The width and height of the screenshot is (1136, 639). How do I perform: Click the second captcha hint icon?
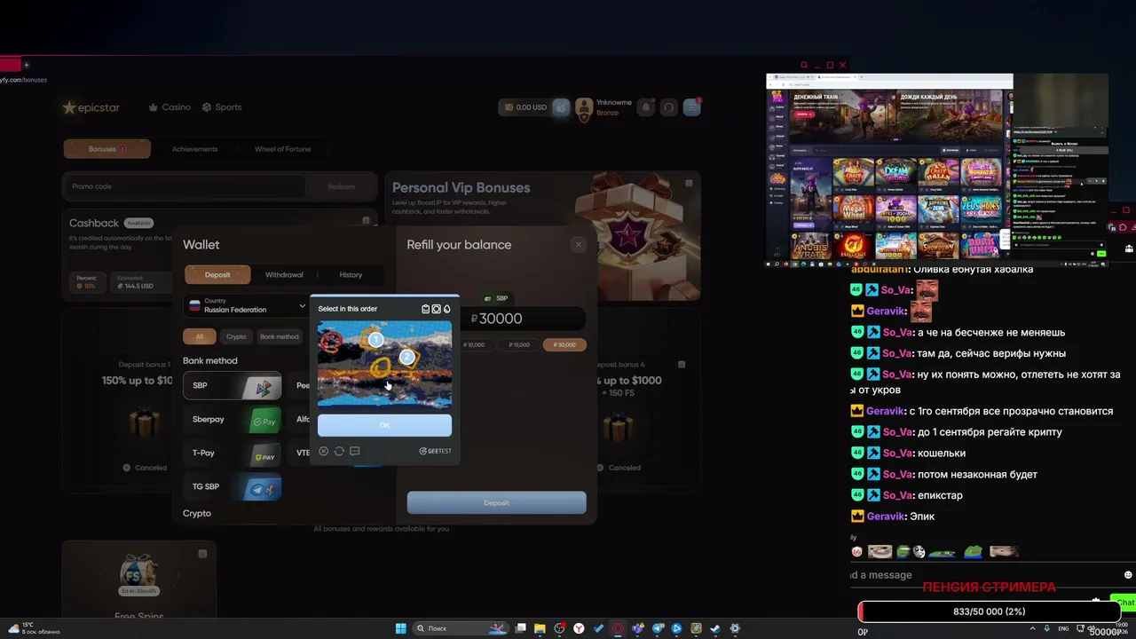[x=436, y=309]
